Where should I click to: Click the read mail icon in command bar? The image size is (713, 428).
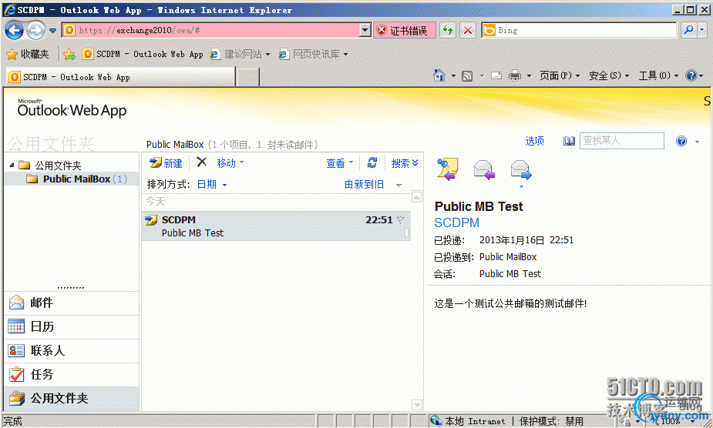tap(496, 75)
